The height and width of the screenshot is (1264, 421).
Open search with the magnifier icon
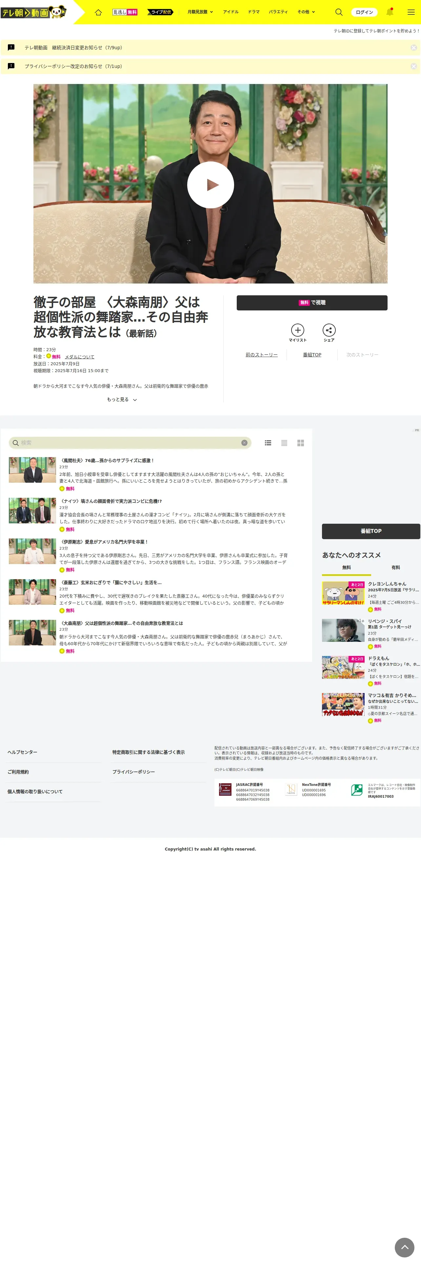tap(339, 12)
